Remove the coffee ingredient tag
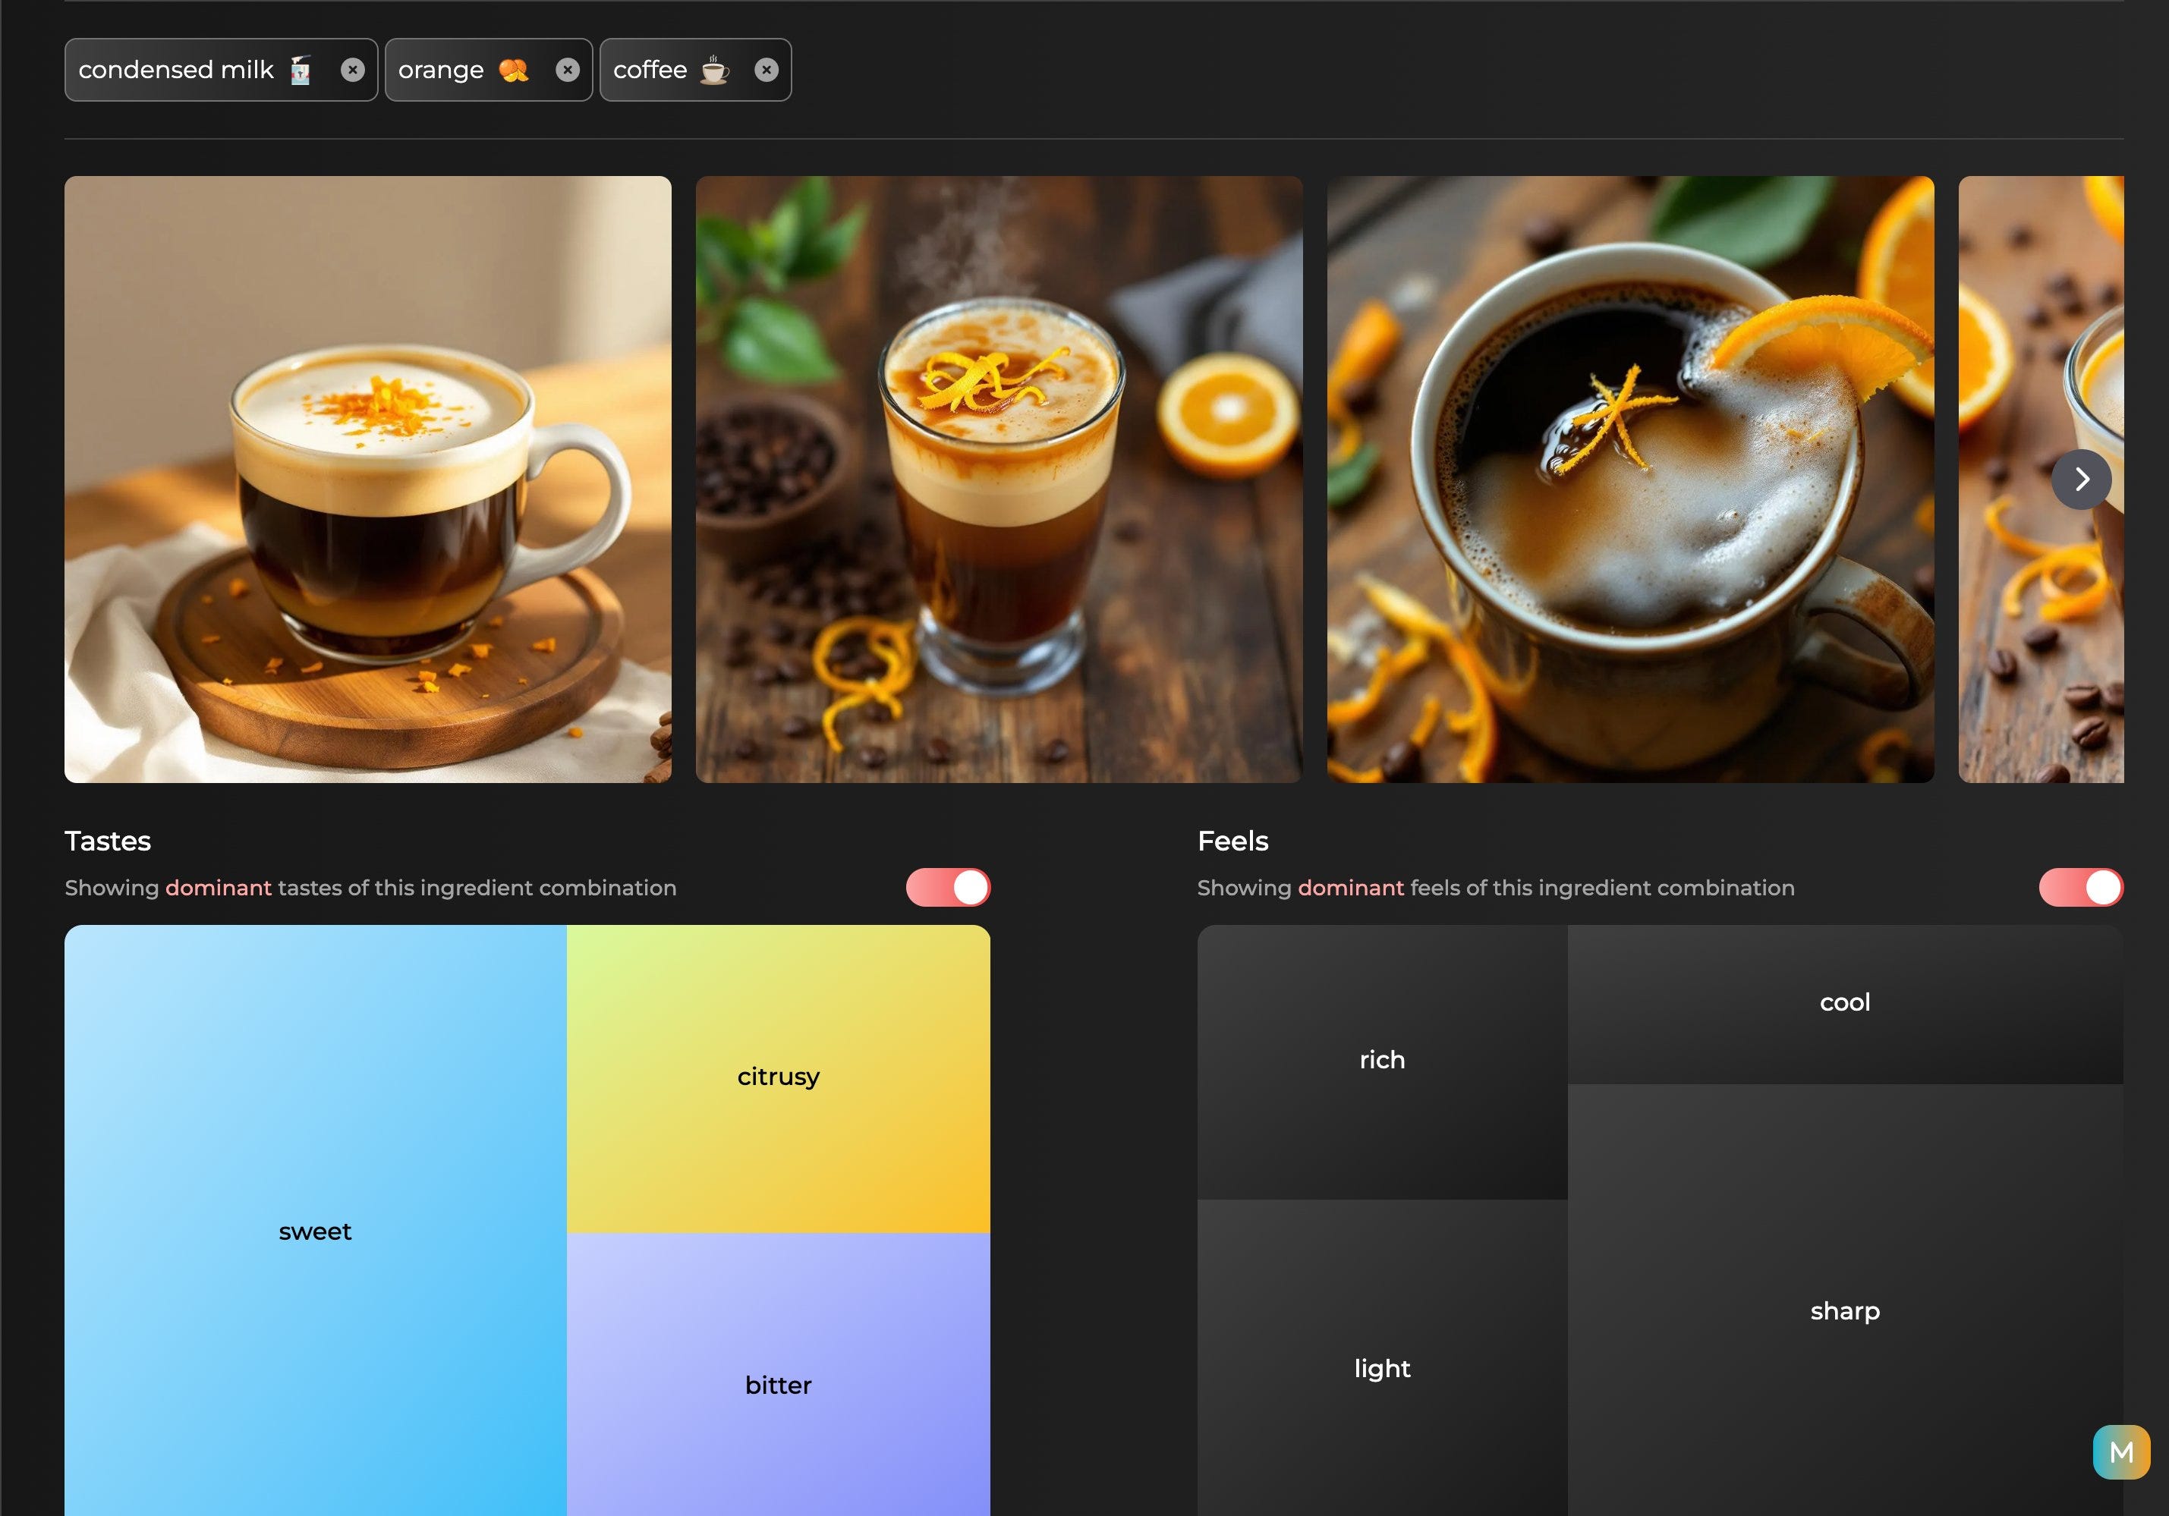 tap(767, 70)
